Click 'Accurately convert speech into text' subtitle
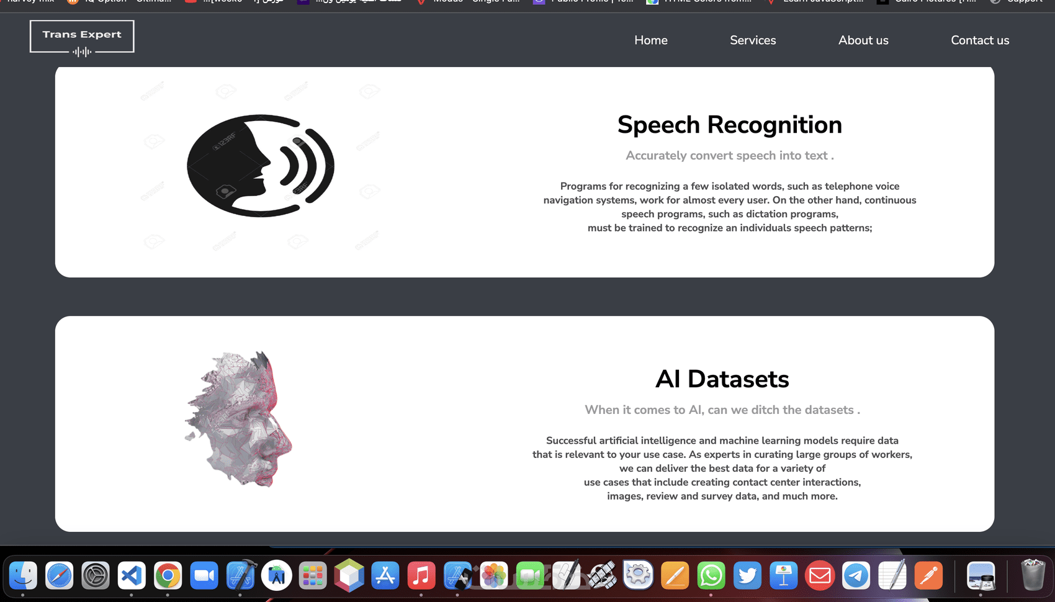The height and width of the screenshot is (602, 1055). point(730,156)
